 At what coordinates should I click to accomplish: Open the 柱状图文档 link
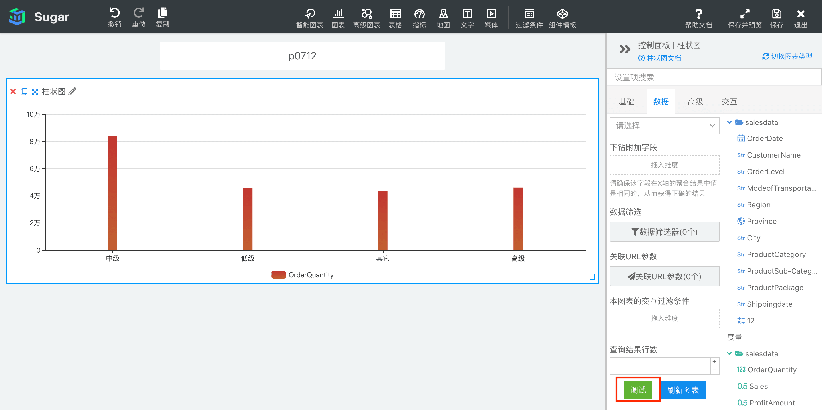660,58
